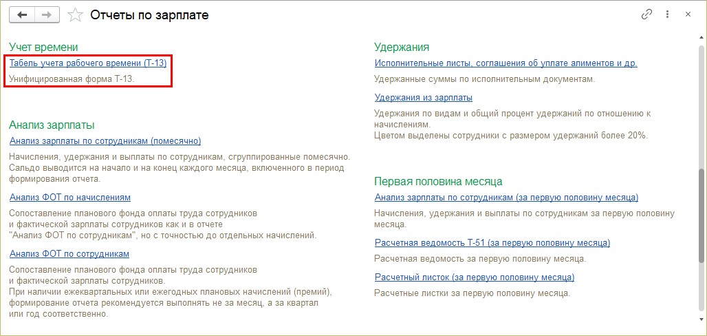
Task: Go forward with the right arrow button
Action: point(47,15)
